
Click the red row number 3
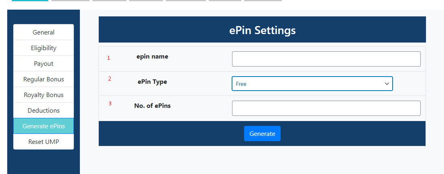pos(110,103)
